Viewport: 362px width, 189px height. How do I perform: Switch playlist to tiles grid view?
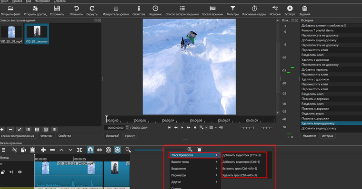pos(37,130)
